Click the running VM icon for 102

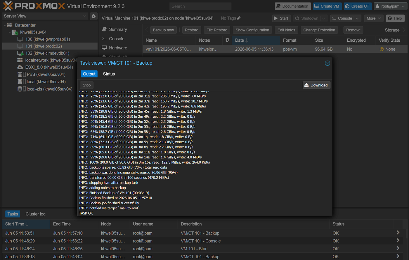point(20,53)
